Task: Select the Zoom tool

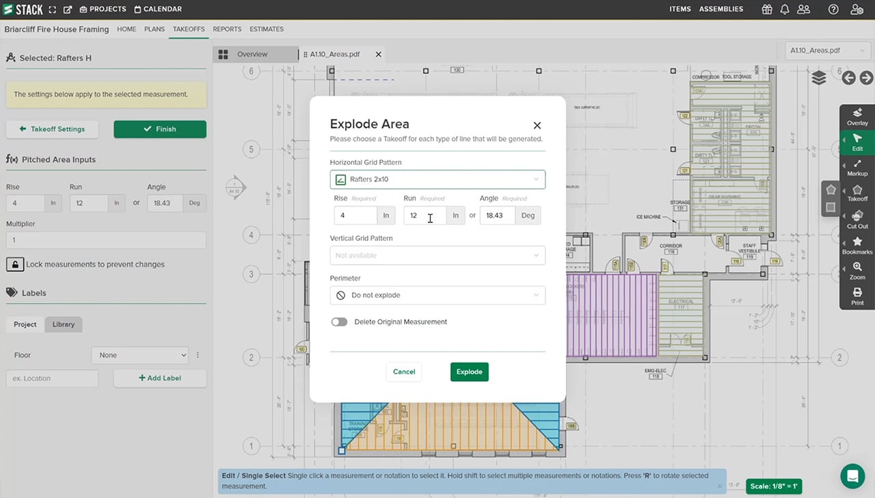Action: (x=857, y=271)
